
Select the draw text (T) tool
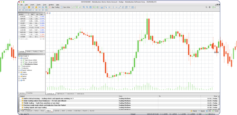tap(130, 7)
